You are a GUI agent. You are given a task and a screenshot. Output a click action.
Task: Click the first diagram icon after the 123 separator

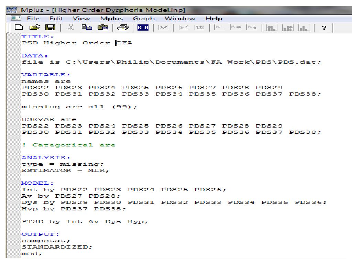tap(219, 27)
